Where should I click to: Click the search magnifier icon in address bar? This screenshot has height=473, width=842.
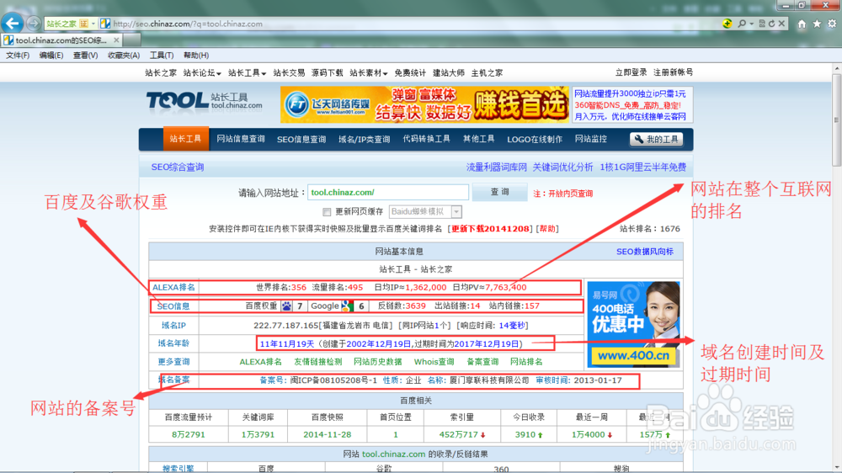(742, 24)
